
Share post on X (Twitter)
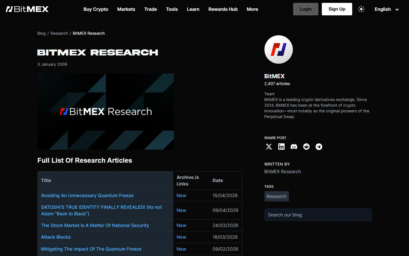click(269, 146)
